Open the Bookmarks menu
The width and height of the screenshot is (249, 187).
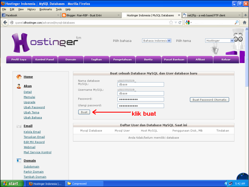46,9
